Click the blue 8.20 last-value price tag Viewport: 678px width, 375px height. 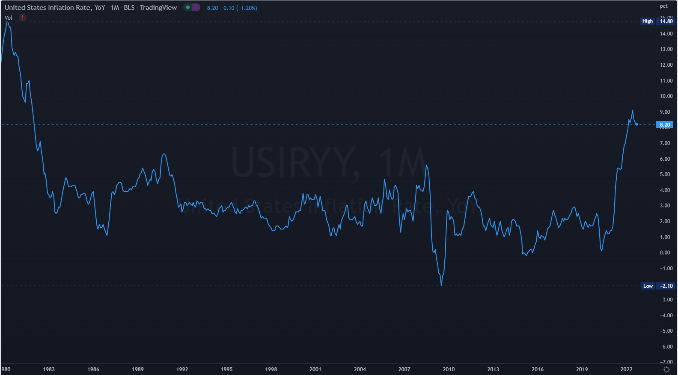(x=665, y=125)
